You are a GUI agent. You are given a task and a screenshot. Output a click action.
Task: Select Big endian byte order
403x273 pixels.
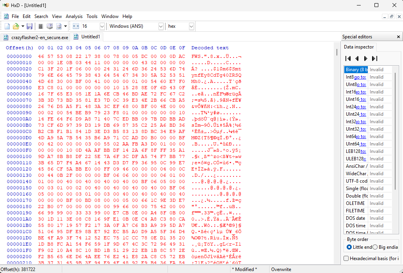(x=375, y=247)
